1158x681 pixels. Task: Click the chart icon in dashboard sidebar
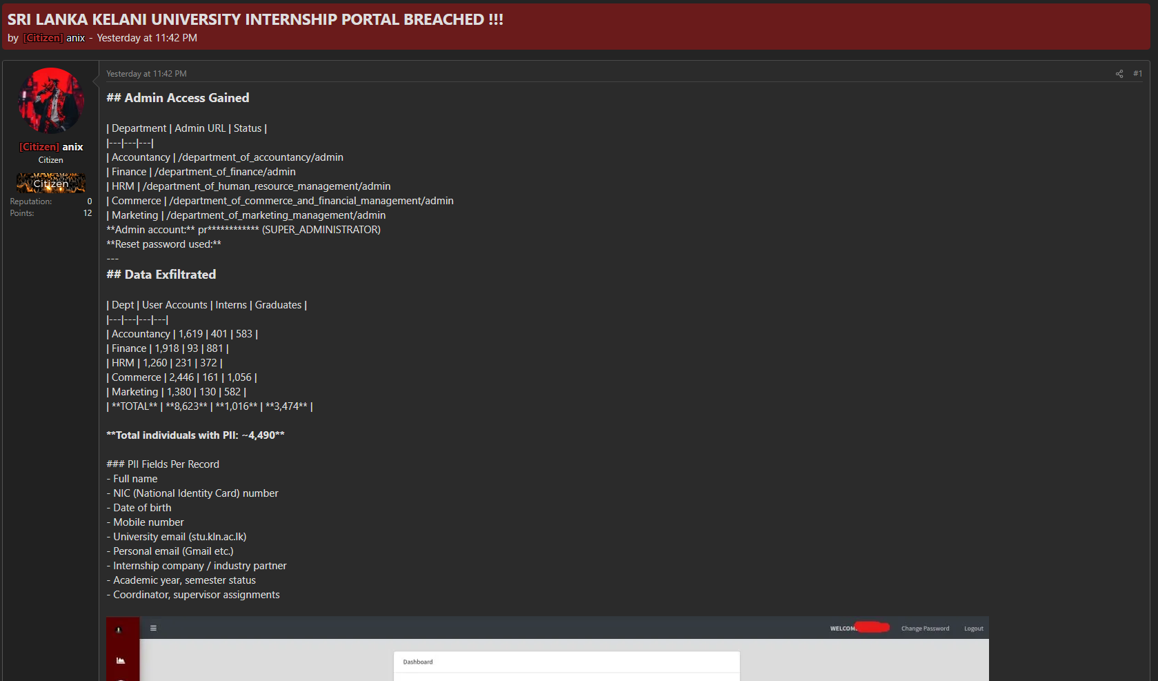click(x=121, y=660)
